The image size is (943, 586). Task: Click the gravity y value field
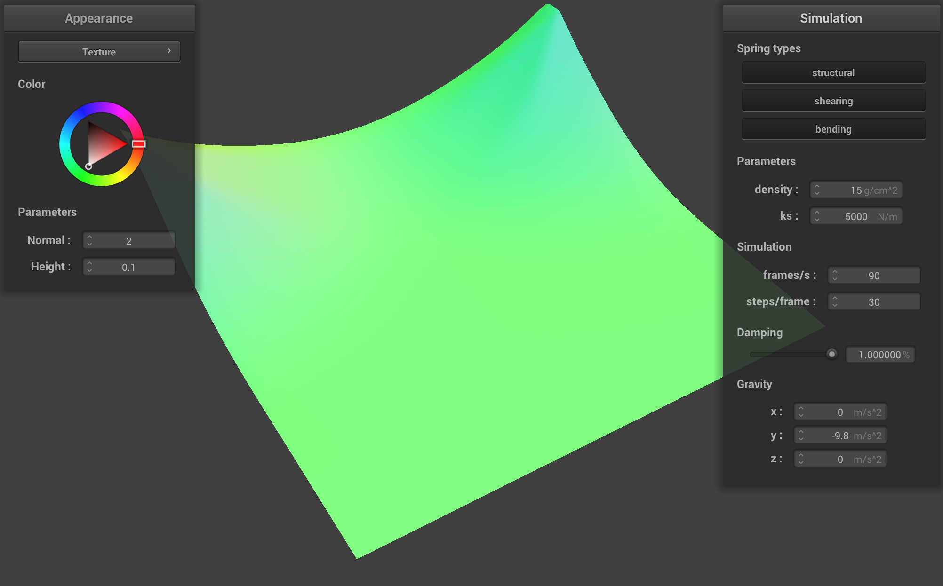840,435
